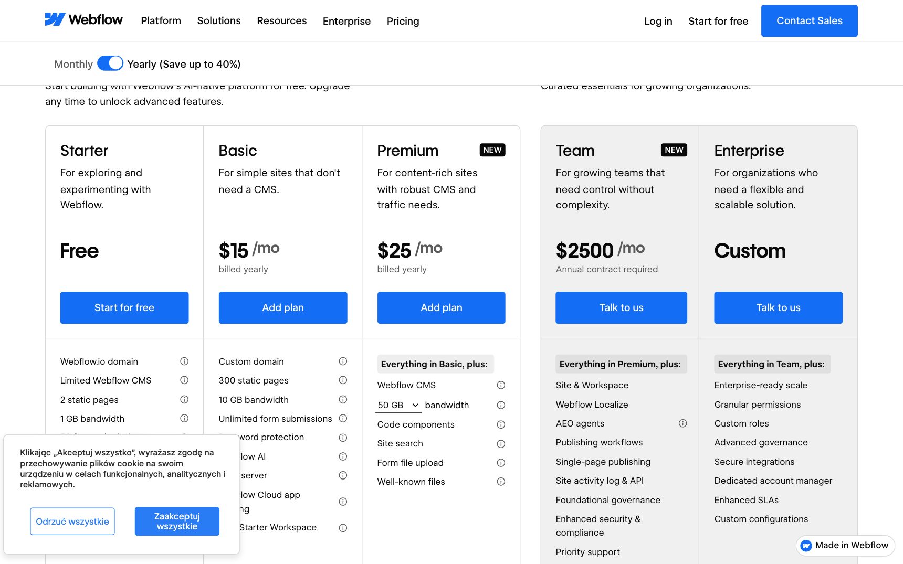Screen dimensions: 903x564
Task: Select the Monthly billing label
Action: pyautogui.click(x=73, y=64)
